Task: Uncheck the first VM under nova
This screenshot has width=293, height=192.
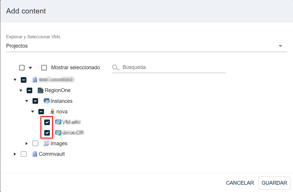Action: (47, 122)
